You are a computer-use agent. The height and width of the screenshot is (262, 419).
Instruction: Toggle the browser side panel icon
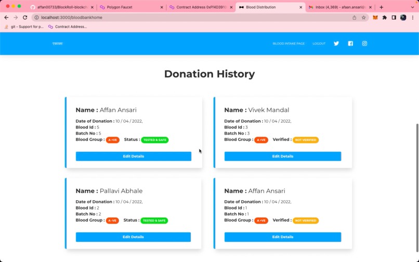tap(394, 18)
